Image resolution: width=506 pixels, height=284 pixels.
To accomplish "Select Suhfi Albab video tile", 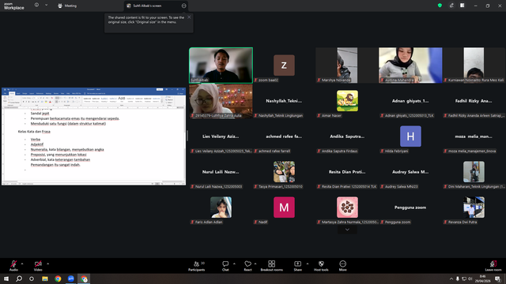I will 221,65.
